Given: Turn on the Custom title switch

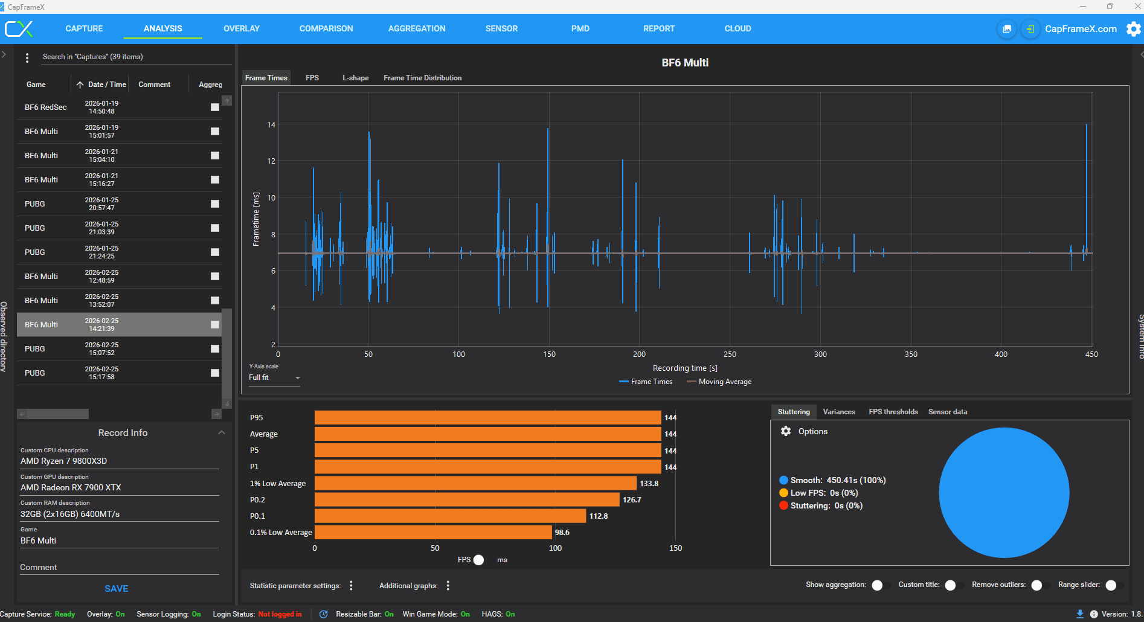Looking at the screenshot, I should [x=954, y=585].
